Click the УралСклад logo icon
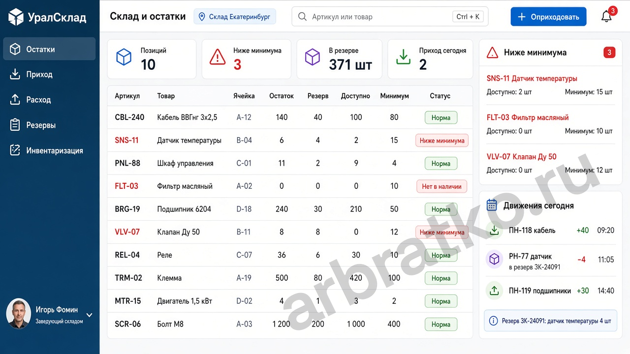 (x=16, y=17)
